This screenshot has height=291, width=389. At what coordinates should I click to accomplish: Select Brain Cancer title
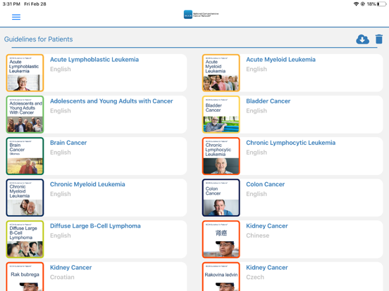click(x=68, y=143)
